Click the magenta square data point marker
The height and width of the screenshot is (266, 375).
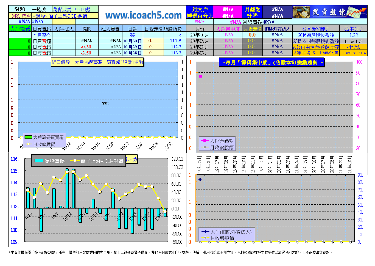pos(200,76)
